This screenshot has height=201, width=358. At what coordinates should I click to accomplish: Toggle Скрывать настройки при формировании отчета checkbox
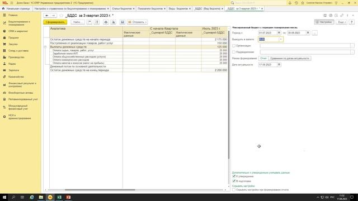point(234,190)
